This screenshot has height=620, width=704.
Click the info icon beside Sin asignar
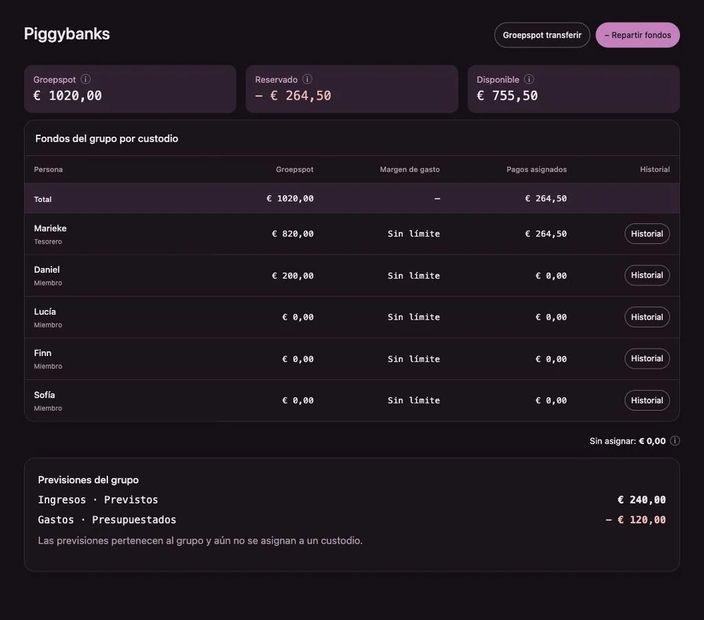coord(674,441)
